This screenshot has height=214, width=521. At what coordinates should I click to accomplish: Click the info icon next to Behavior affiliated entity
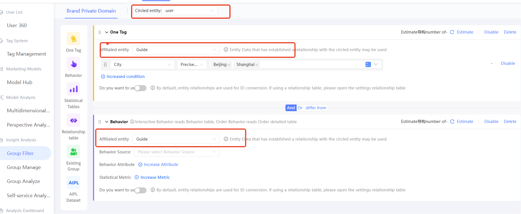click(x=226, y=139)
